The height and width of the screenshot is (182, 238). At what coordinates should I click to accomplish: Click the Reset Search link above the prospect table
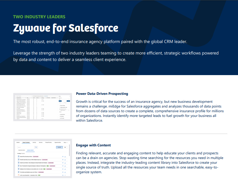(x=46, y=96)
